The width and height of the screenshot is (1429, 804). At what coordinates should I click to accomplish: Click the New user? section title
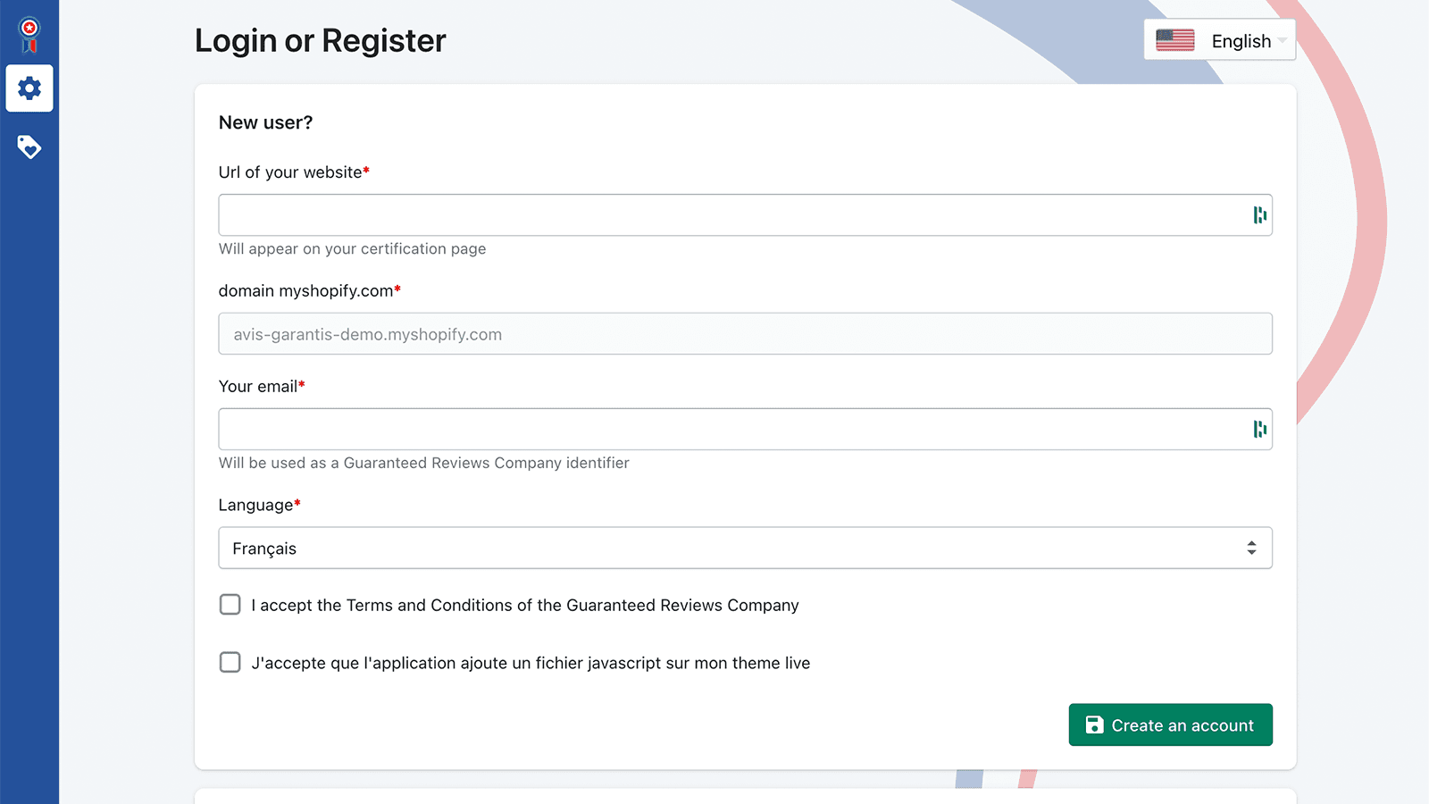point(265,123)
